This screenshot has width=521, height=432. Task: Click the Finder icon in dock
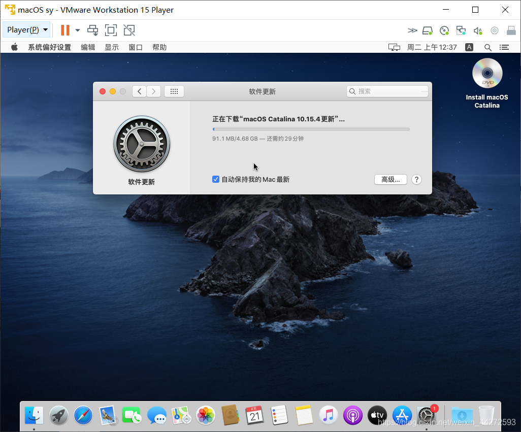(x=34, y=415)
